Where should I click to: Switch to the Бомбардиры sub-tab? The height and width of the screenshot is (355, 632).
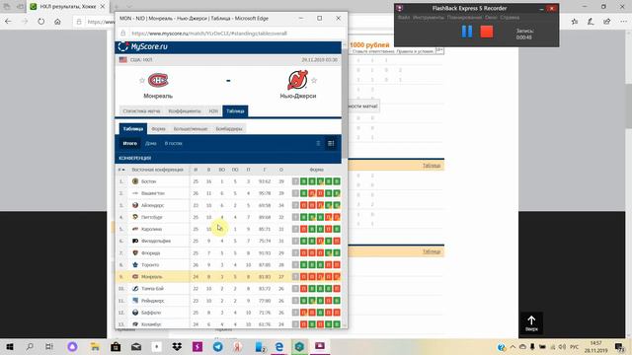click(x=229, y=129)
